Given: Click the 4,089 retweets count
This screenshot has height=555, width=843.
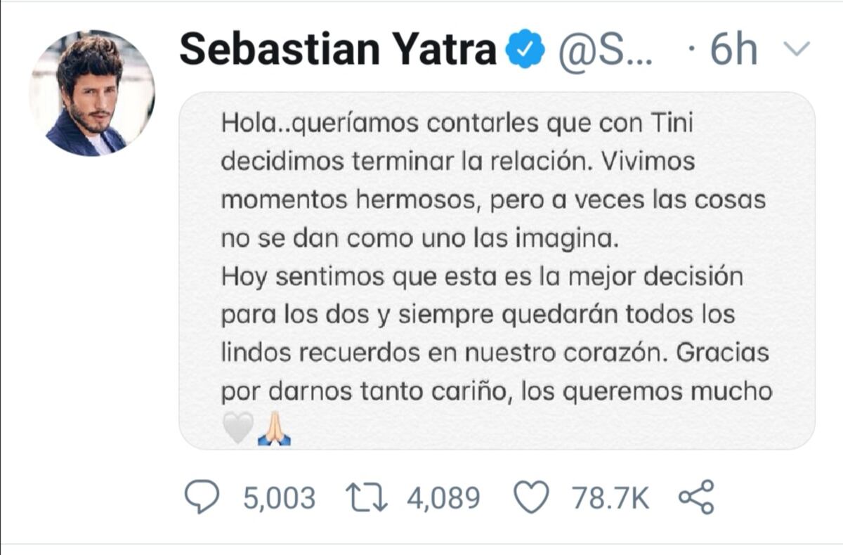Looking at the screenshot, I should [x=443, y=498].
